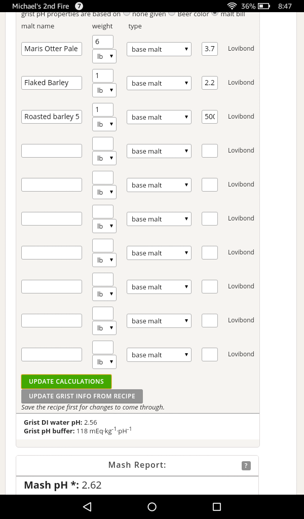Open the weight unit dropdown for Maris Otter Pale

point(104,56)
